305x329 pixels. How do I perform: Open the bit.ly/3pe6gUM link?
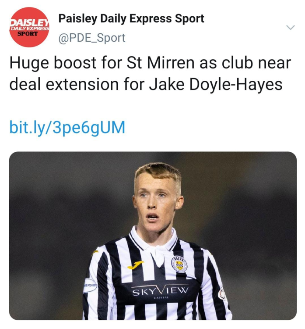point(67,128)
